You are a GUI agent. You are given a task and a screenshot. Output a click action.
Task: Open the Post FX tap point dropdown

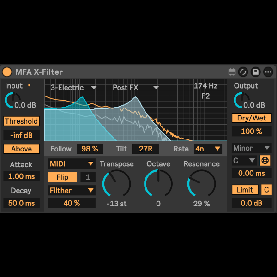tap(136, 87)
